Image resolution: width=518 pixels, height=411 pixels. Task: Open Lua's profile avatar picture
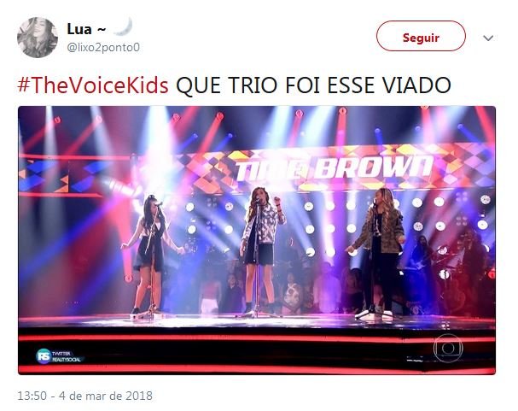[x=38, y=38]
